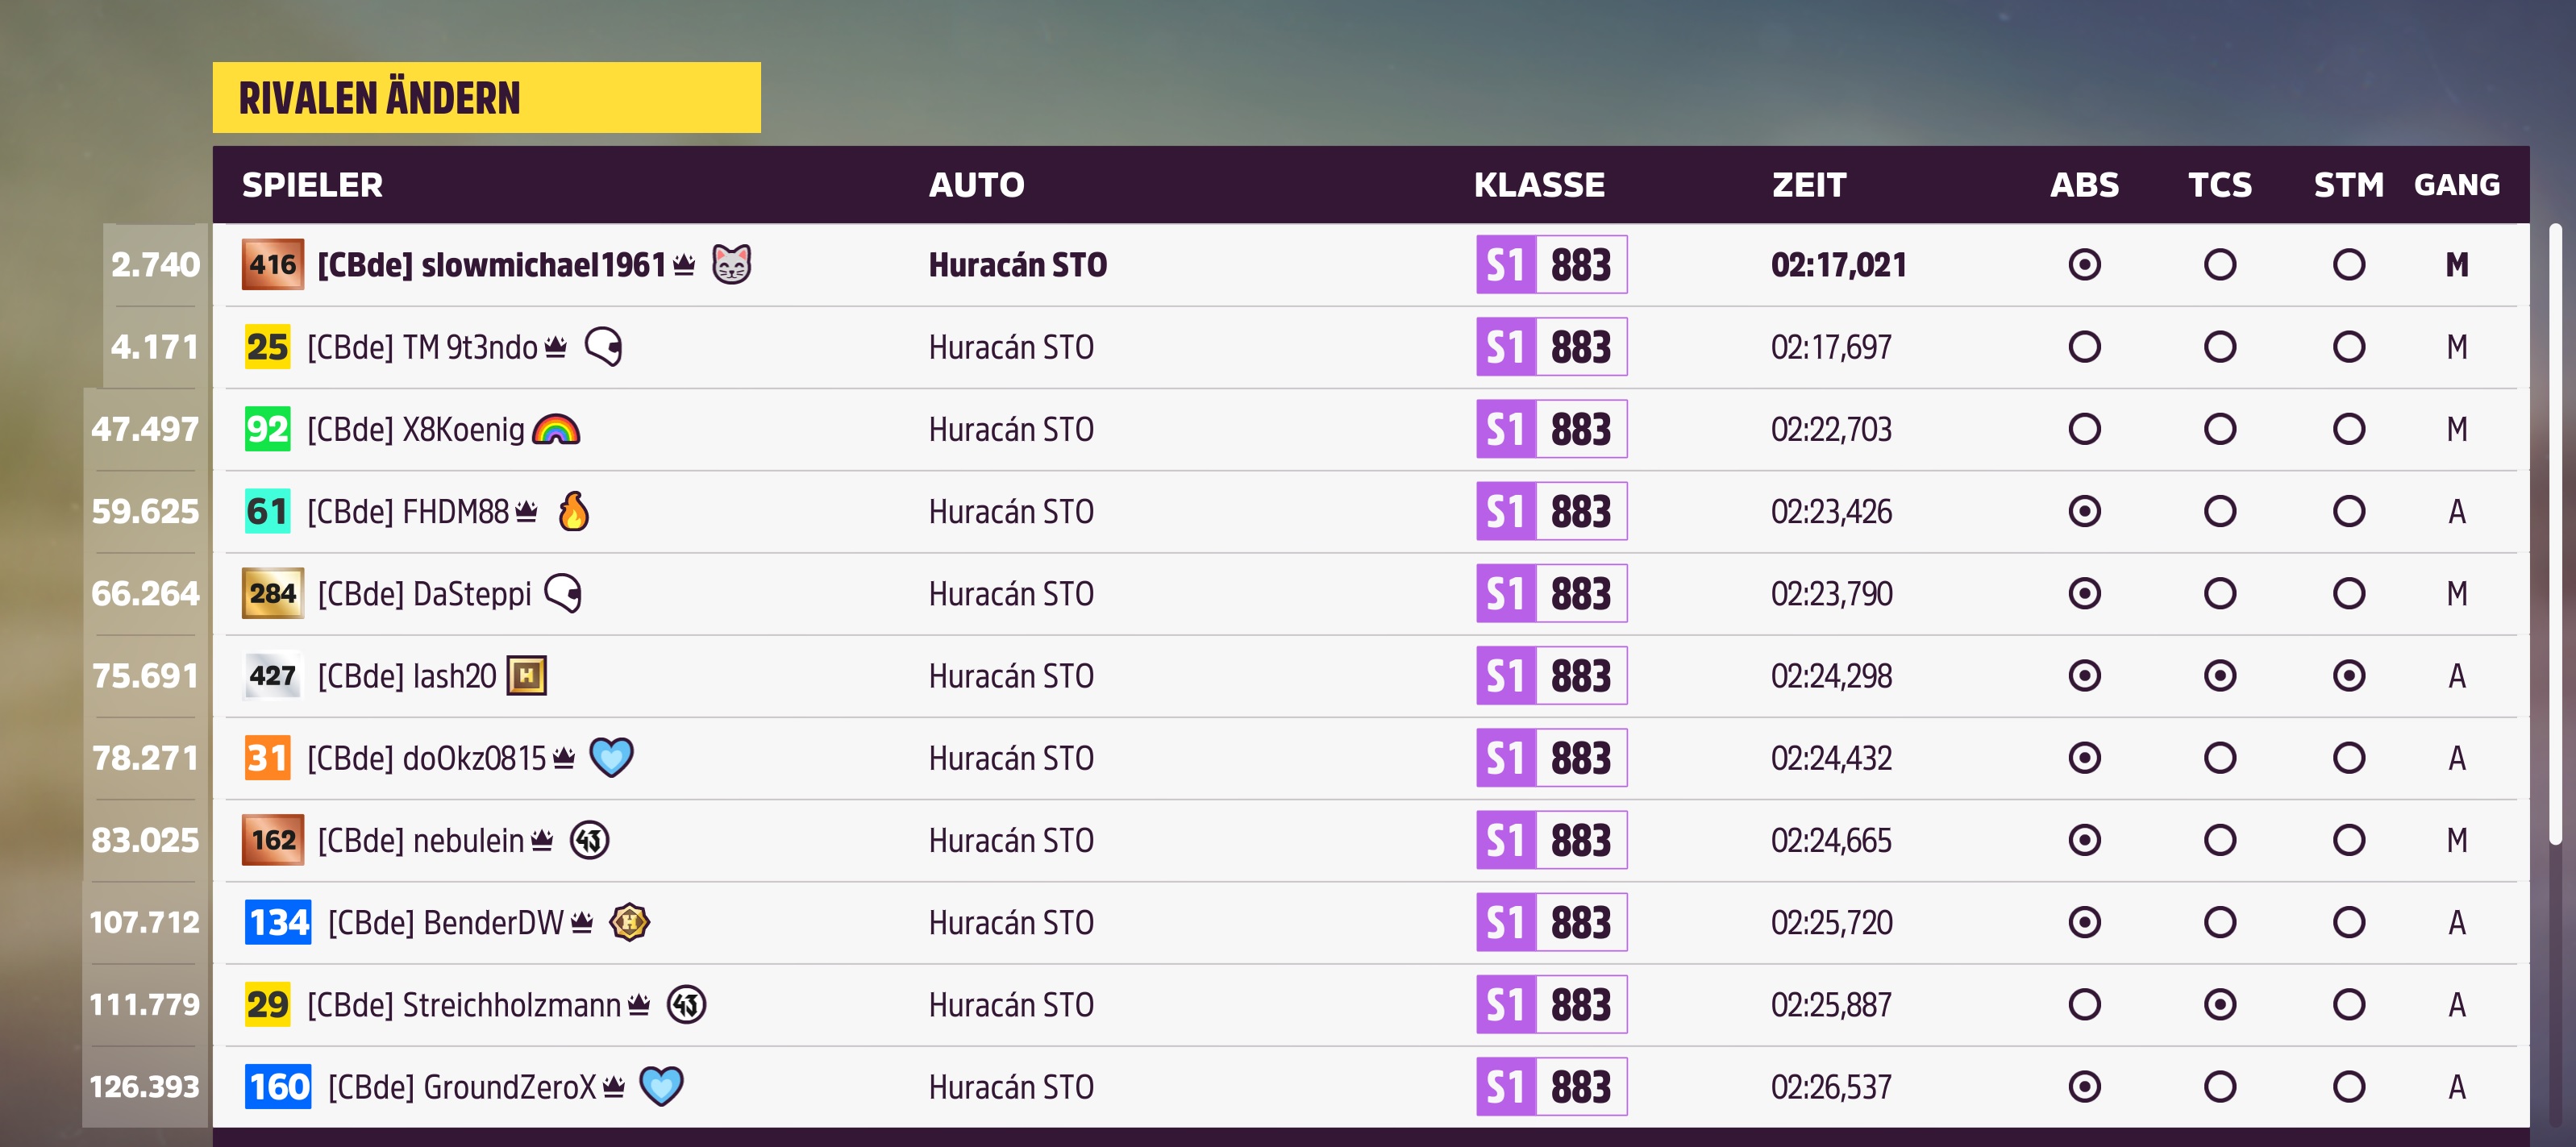The width and height of the screenshot is (2576, 1147).
Task: Sort by the ZEIT column header
Action: [x=1808, y=185]
